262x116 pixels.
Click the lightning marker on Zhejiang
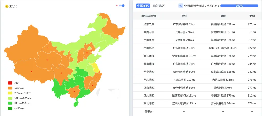click(97, 77)
